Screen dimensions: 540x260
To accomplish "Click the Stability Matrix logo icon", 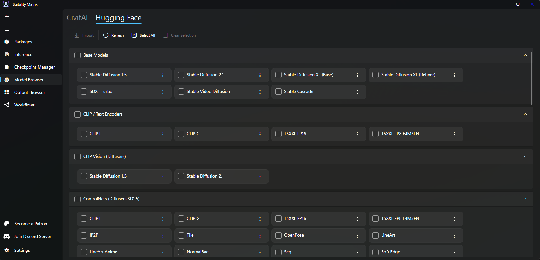I will (6, 4).
